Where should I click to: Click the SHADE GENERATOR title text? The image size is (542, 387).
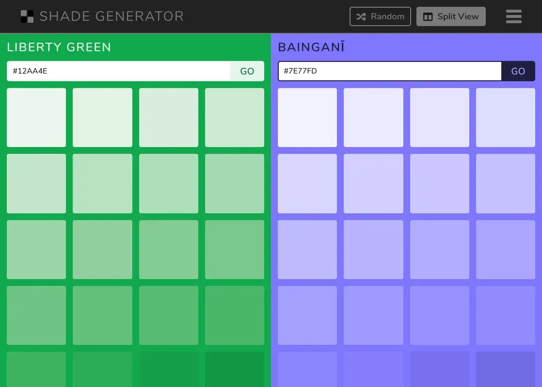click(x=112, y=16)
